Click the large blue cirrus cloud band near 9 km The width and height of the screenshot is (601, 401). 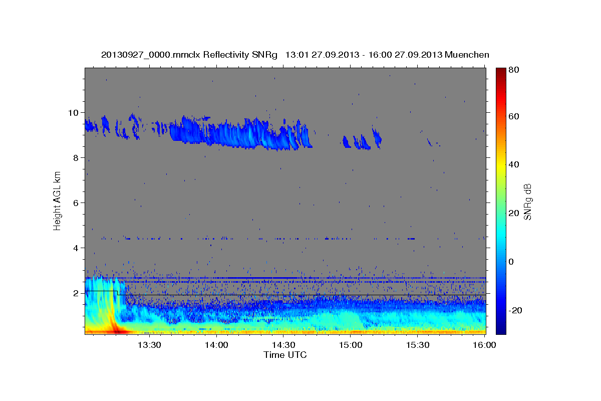(x=240, y=133)
